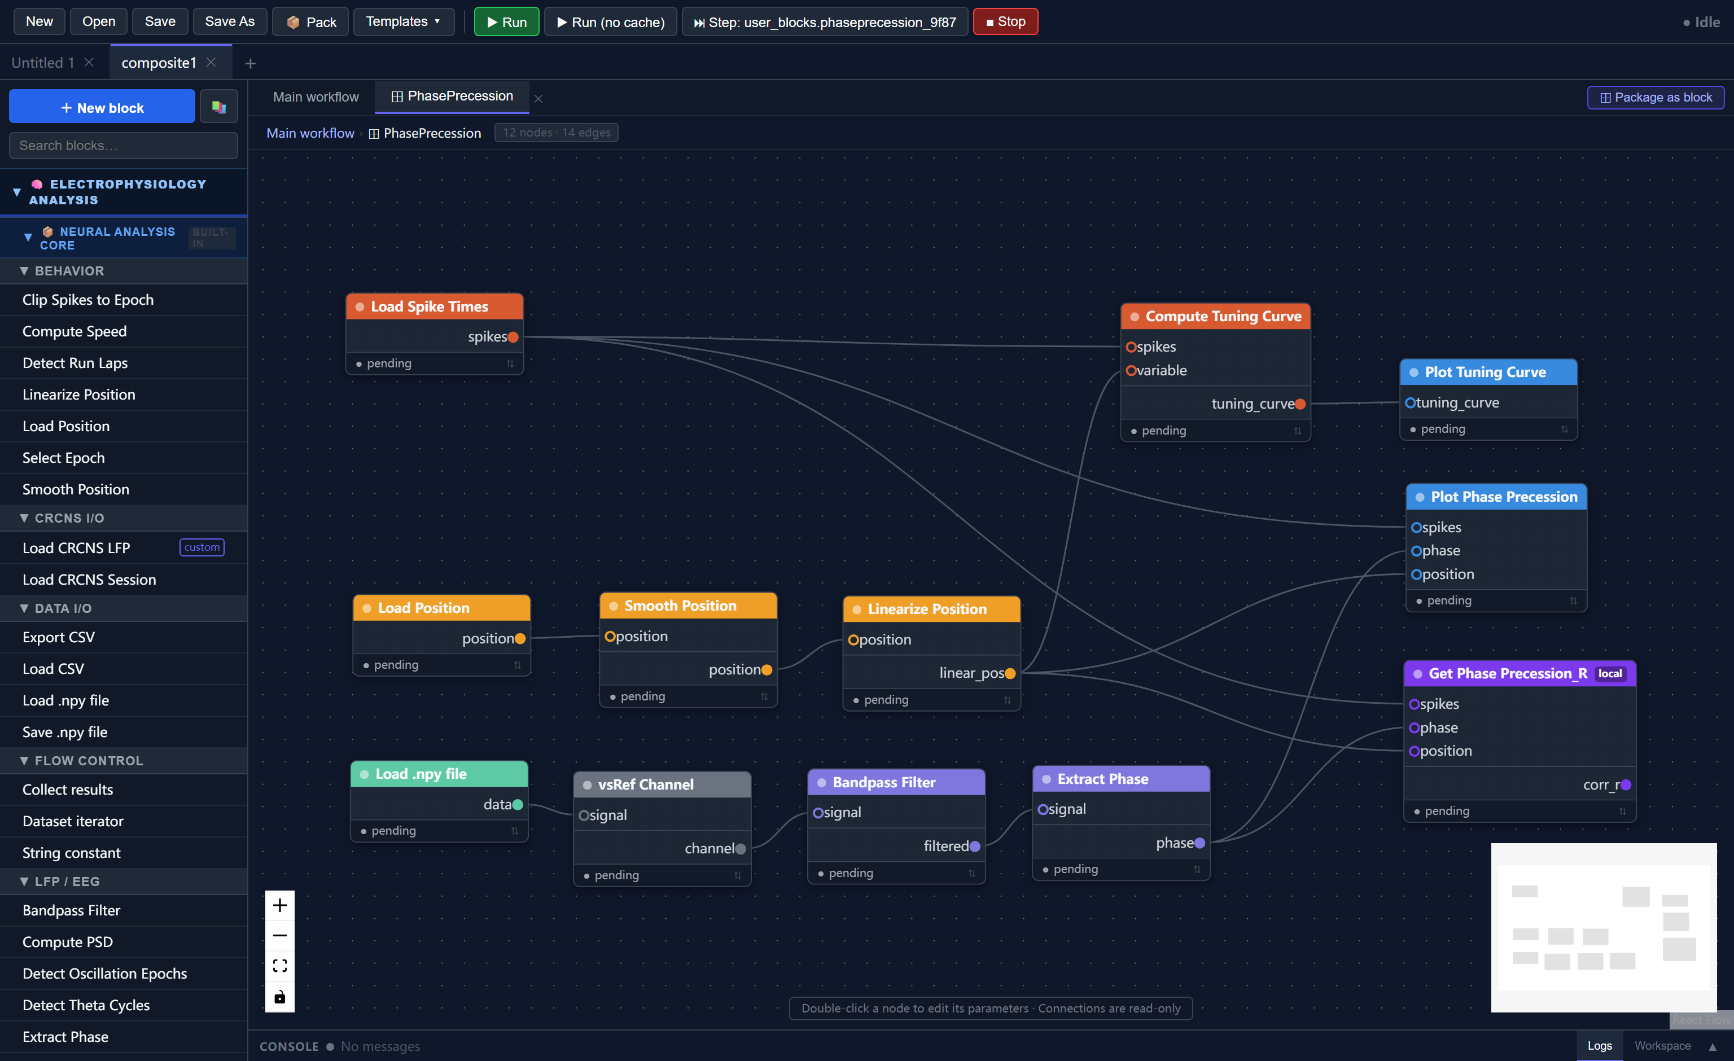The image size is (1734, 1061).
Task: Select Load CRCNS LFP block in sidebar
Action: click(123, 547)
